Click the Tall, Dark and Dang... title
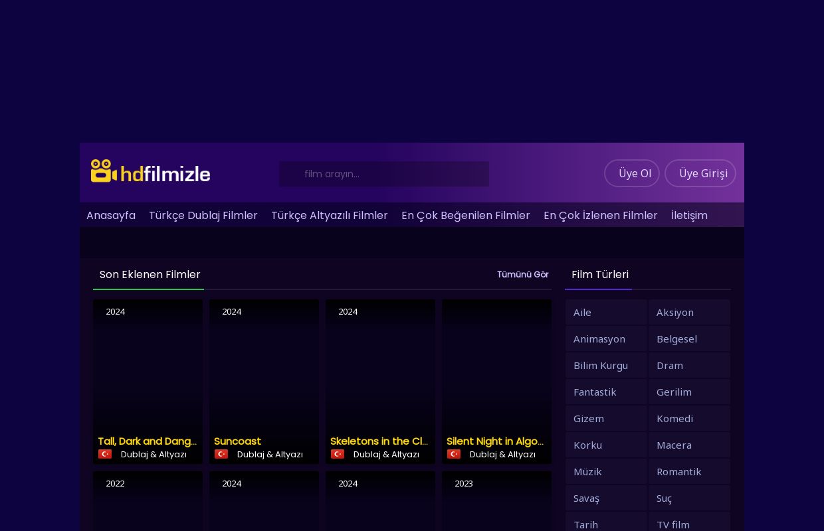This screenshot has height=531, width=824. click(148, 441)
